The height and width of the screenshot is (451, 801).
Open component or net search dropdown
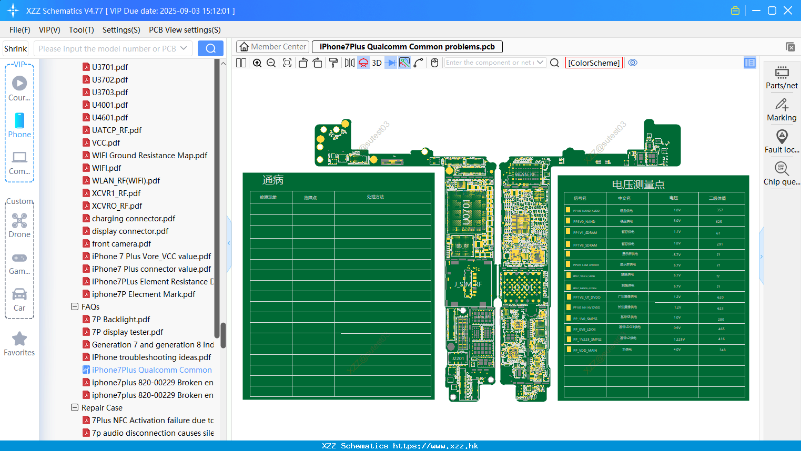(540, 63)
